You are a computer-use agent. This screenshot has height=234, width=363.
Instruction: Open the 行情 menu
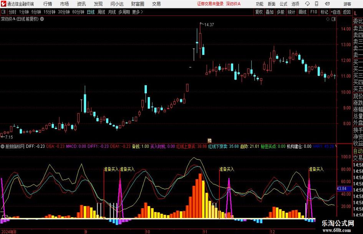(48, 4)
